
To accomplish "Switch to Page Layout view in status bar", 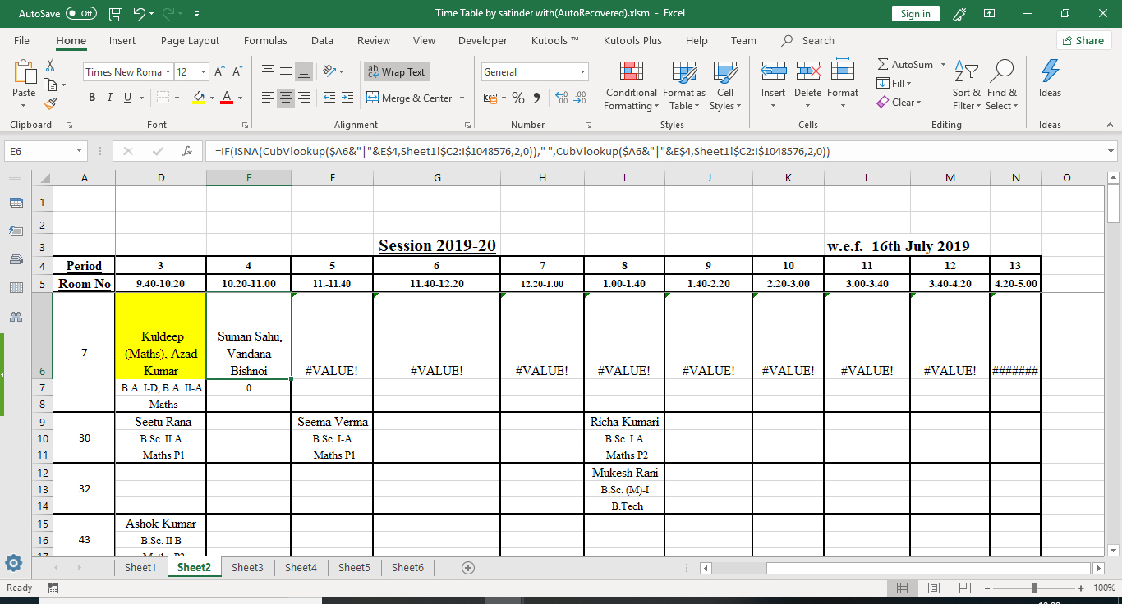I will (x=933, y=588).
